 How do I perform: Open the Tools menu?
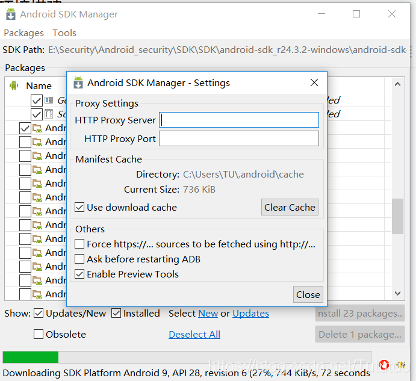point(64,33)
